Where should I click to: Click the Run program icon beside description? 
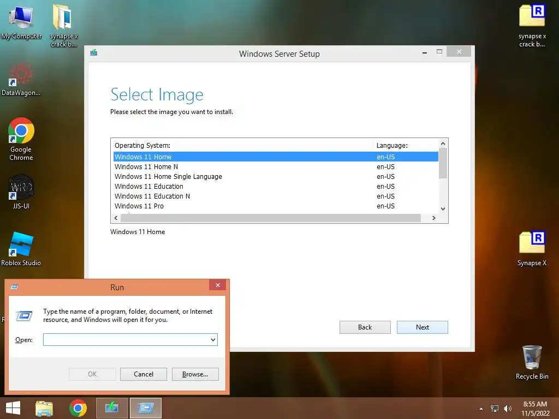point(24,316)
